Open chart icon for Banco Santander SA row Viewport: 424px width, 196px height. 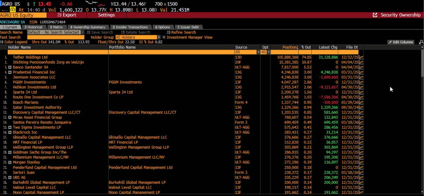(361, 67)
